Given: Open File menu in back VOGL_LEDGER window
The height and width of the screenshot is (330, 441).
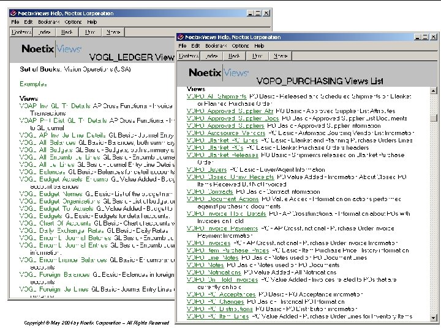Looking at the screenshot, I should click(15, 22).
